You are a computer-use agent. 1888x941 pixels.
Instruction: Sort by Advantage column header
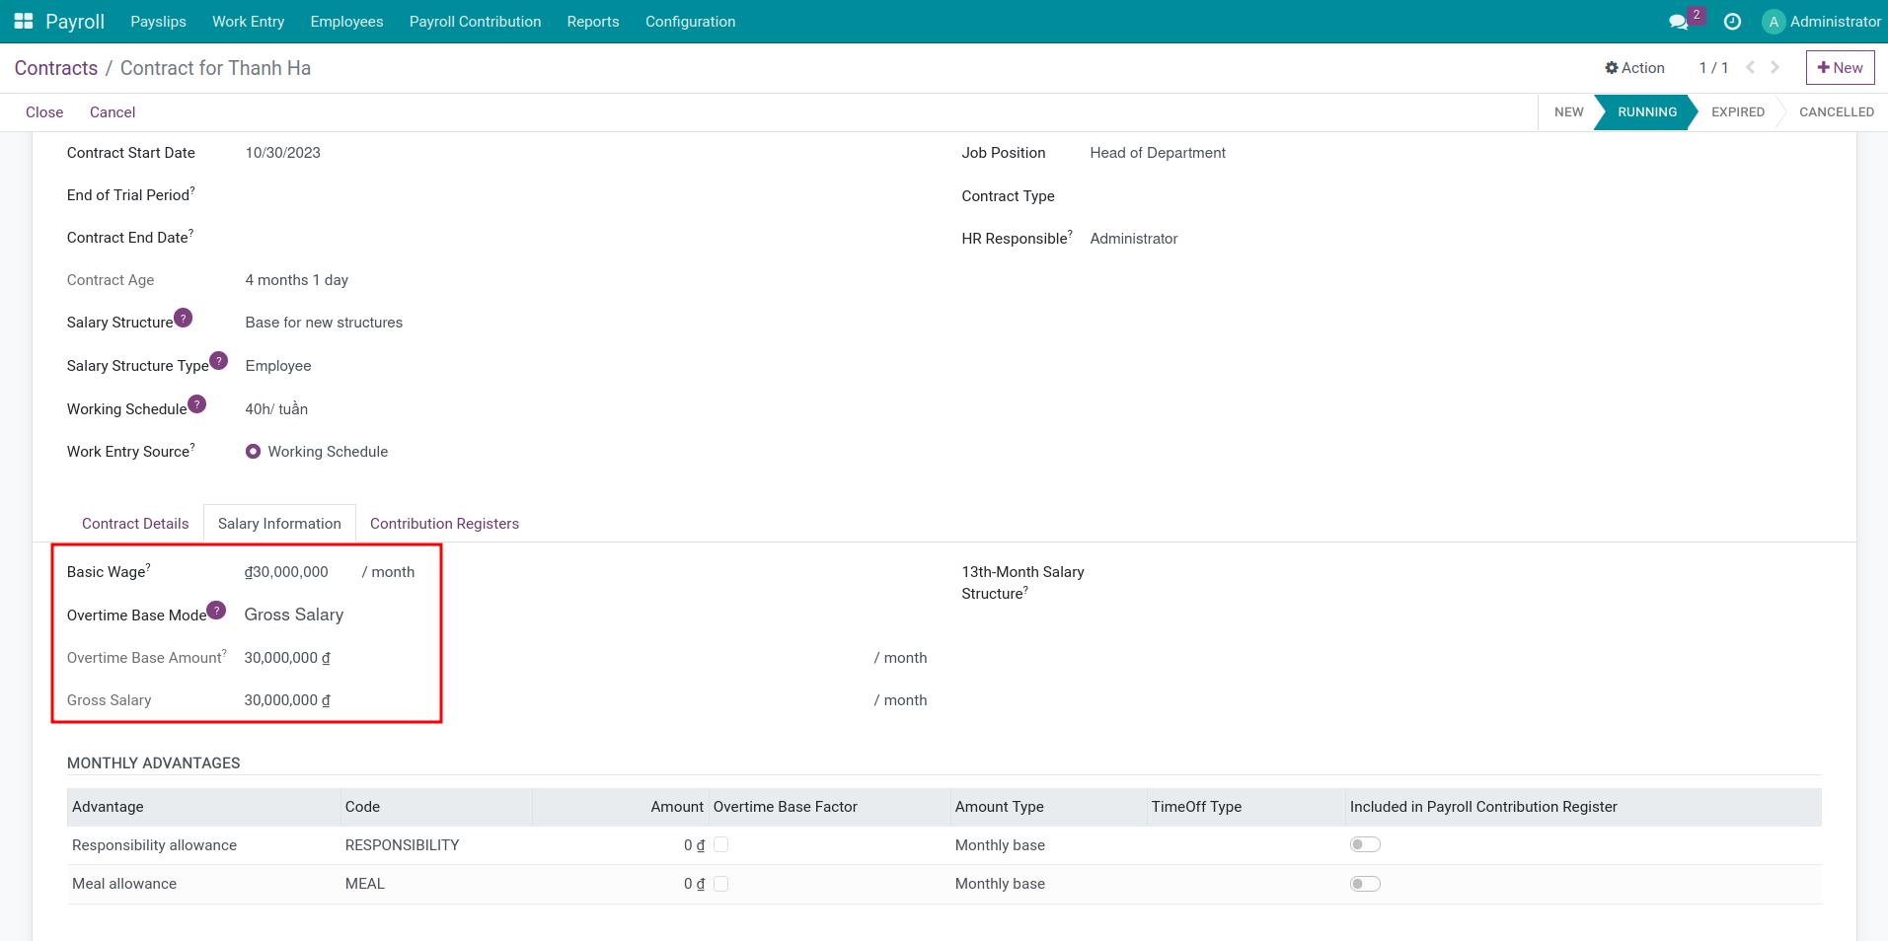tap(203, 807)
